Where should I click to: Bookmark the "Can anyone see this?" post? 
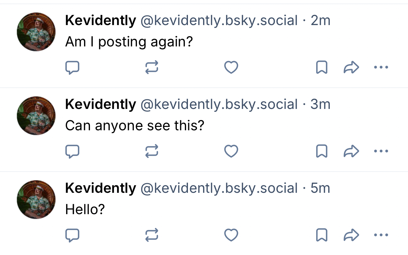coord(322,151)
